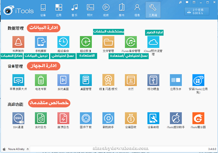
Task: Click the title bar skin box icon
Action: [x=194, y=3]
